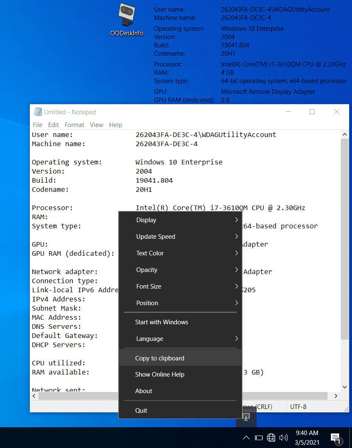Open Notepad File menu
352x448 pixels.
tap(37, 125)
